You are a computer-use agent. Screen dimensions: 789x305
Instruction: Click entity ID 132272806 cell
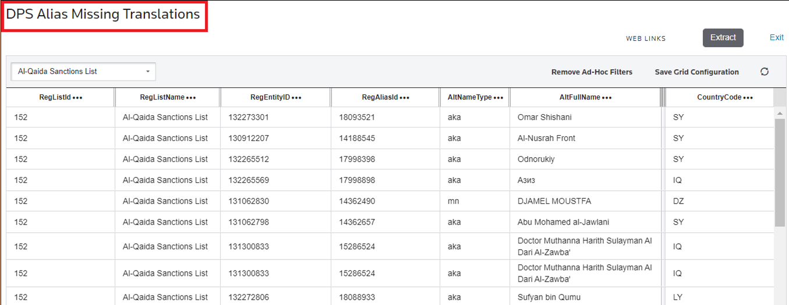click(x=248, y=297)
